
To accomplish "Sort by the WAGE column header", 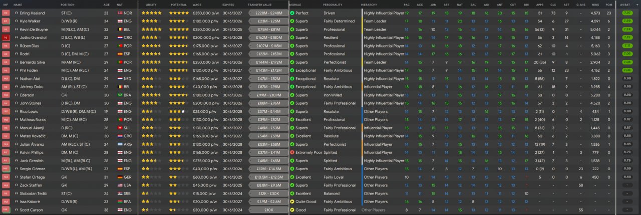I will point(197,4).
